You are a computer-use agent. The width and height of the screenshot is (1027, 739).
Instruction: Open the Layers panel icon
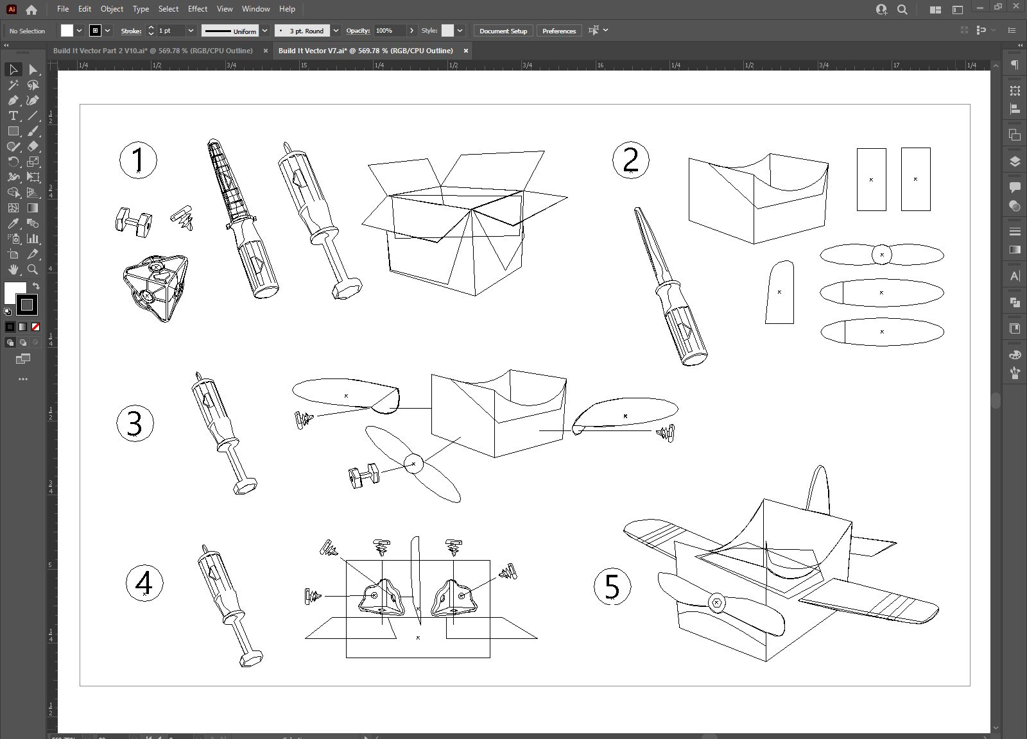click(x=1015, y=161)
